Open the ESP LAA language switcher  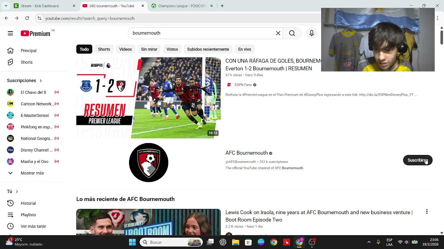pyautogui.click(x=389, y=242)
